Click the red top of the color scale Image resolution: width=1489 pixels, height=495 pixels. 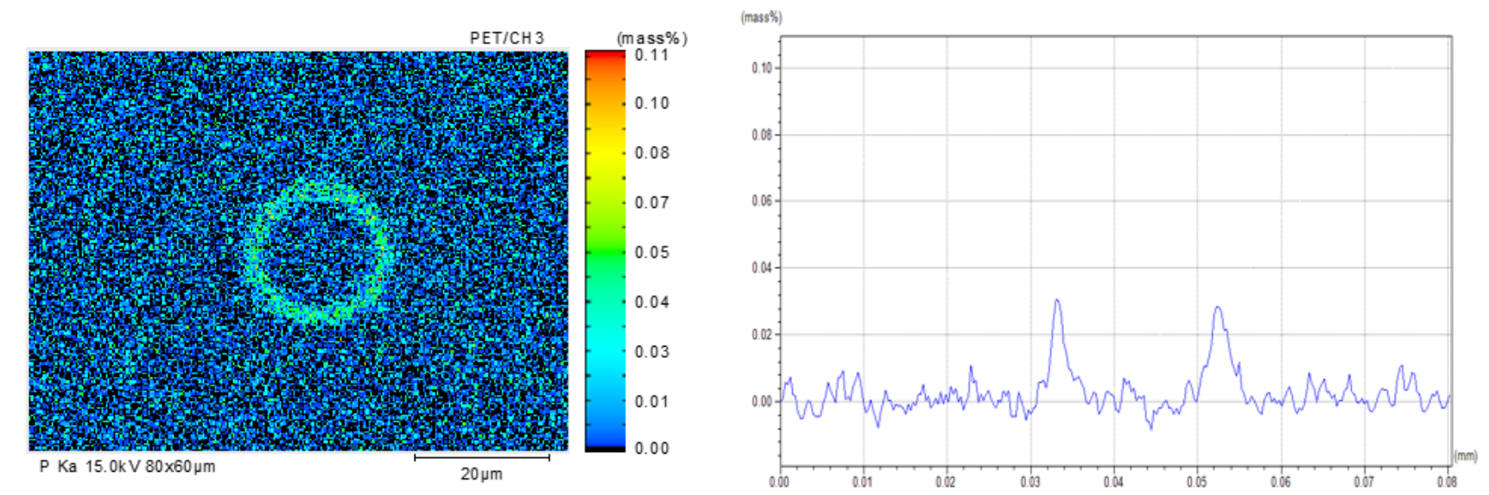(605, 55)
